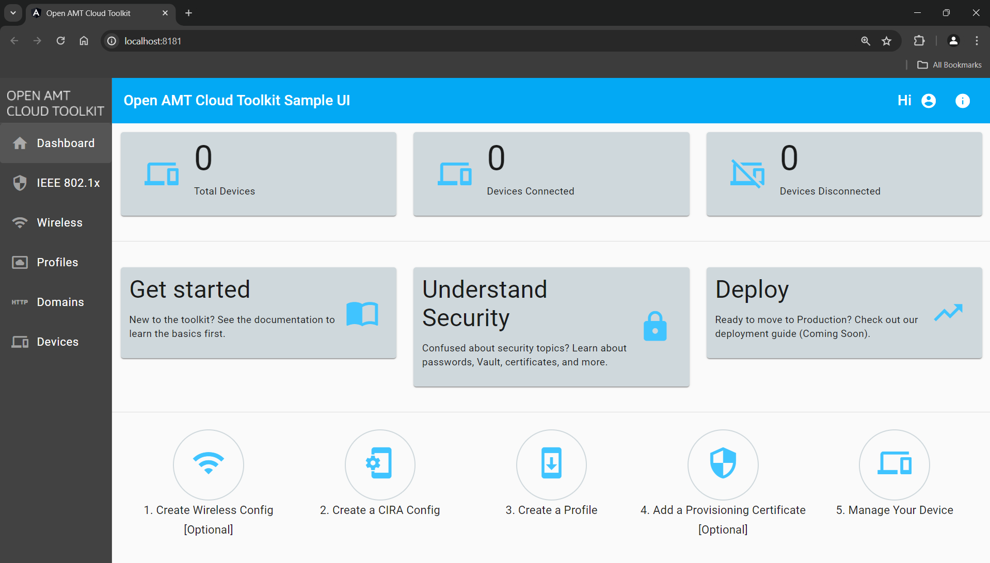Open the Deploy card heading

coord(752,289)
